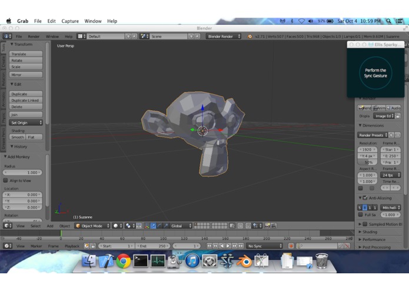Viewport: 409px width, 291px height.
Task: Select 8 anti-aliasing samples
Action: point(365,207)
